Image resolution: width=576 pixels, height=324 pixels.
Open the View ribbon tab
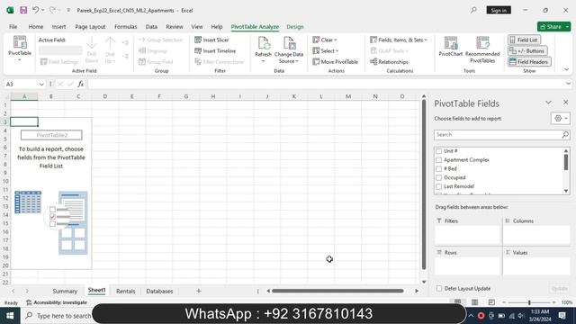(197, 27)
